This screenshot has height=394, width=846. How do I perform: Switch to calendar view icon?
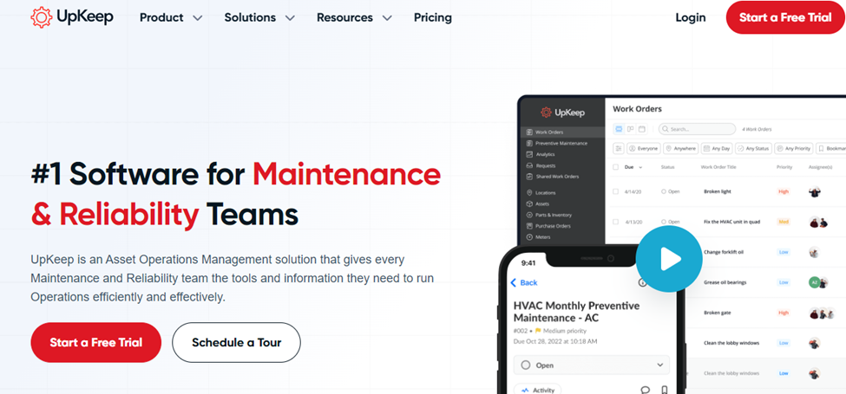pyautogui.click(x=641, y=129)
